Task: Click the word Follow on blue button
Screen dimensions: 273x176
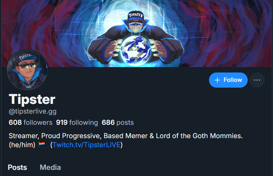Action: click(233, 80)
